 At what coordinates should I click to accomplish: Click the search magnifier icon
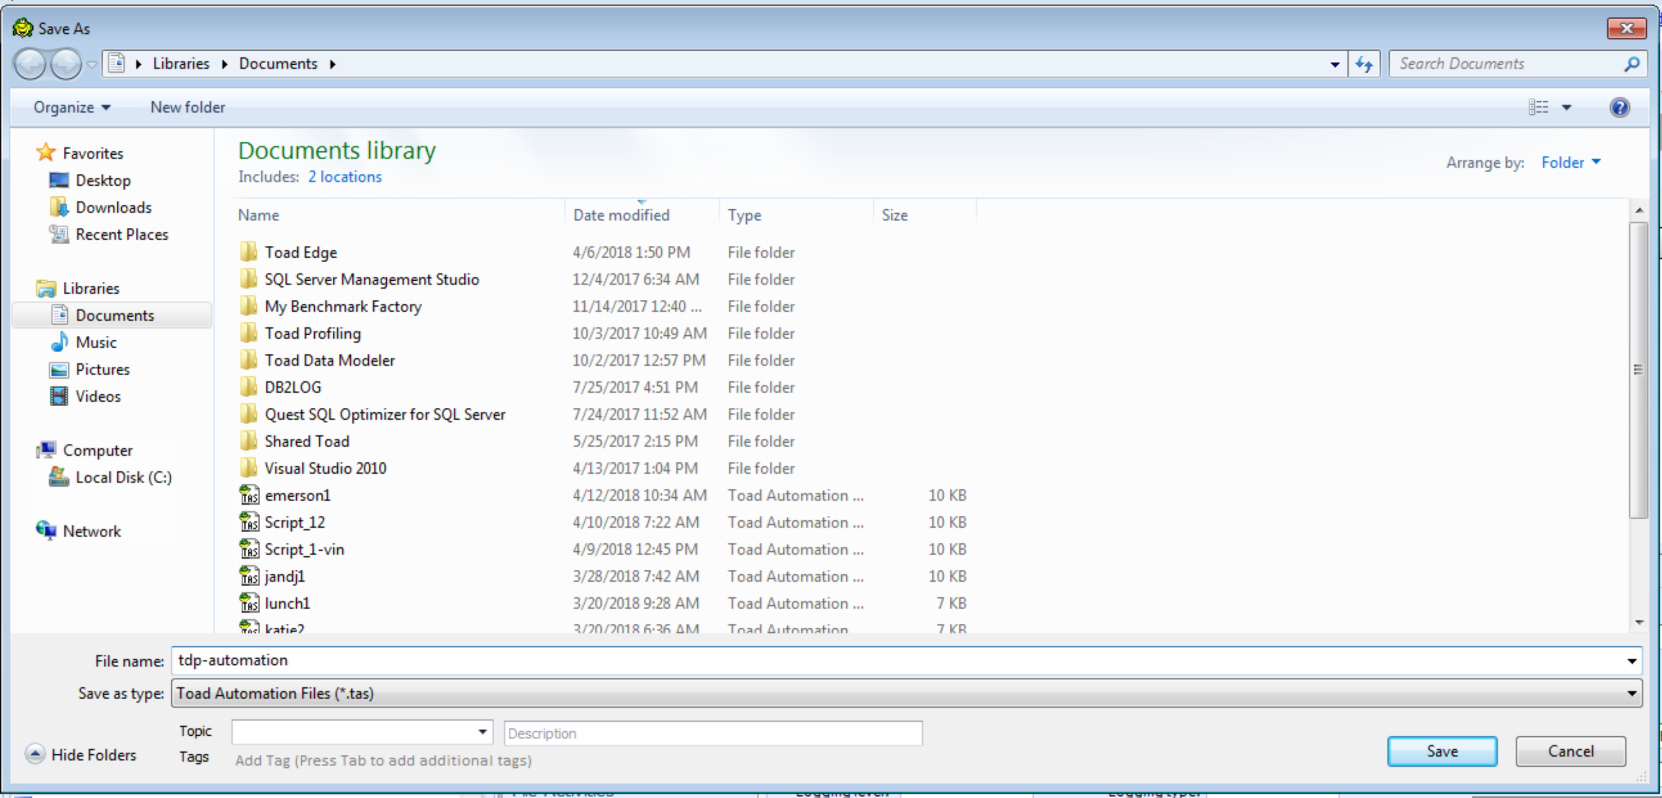(x=1632, y=64)
